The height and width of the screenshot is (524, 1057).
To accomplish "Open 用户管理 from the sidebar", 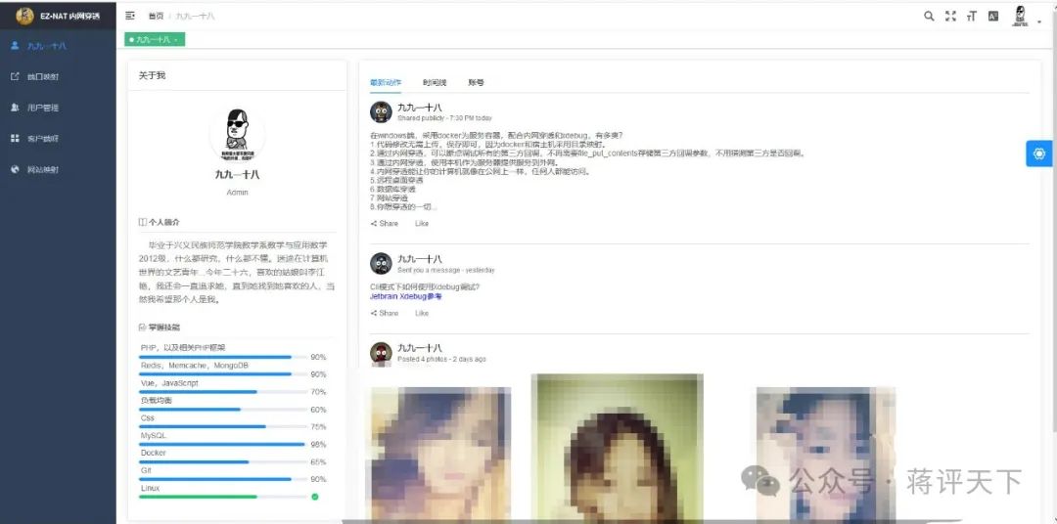I will click(42, 108).
